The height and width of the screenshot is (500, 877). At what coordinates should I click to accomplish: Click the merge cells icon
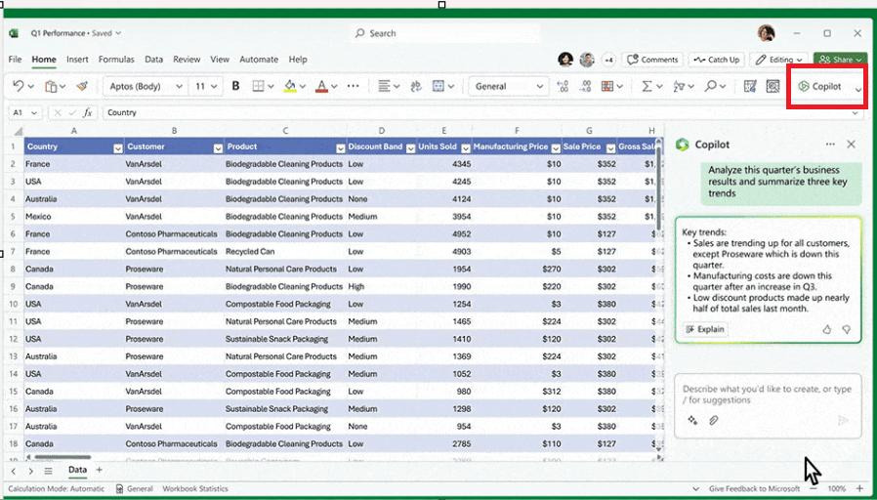coord(438,86)
